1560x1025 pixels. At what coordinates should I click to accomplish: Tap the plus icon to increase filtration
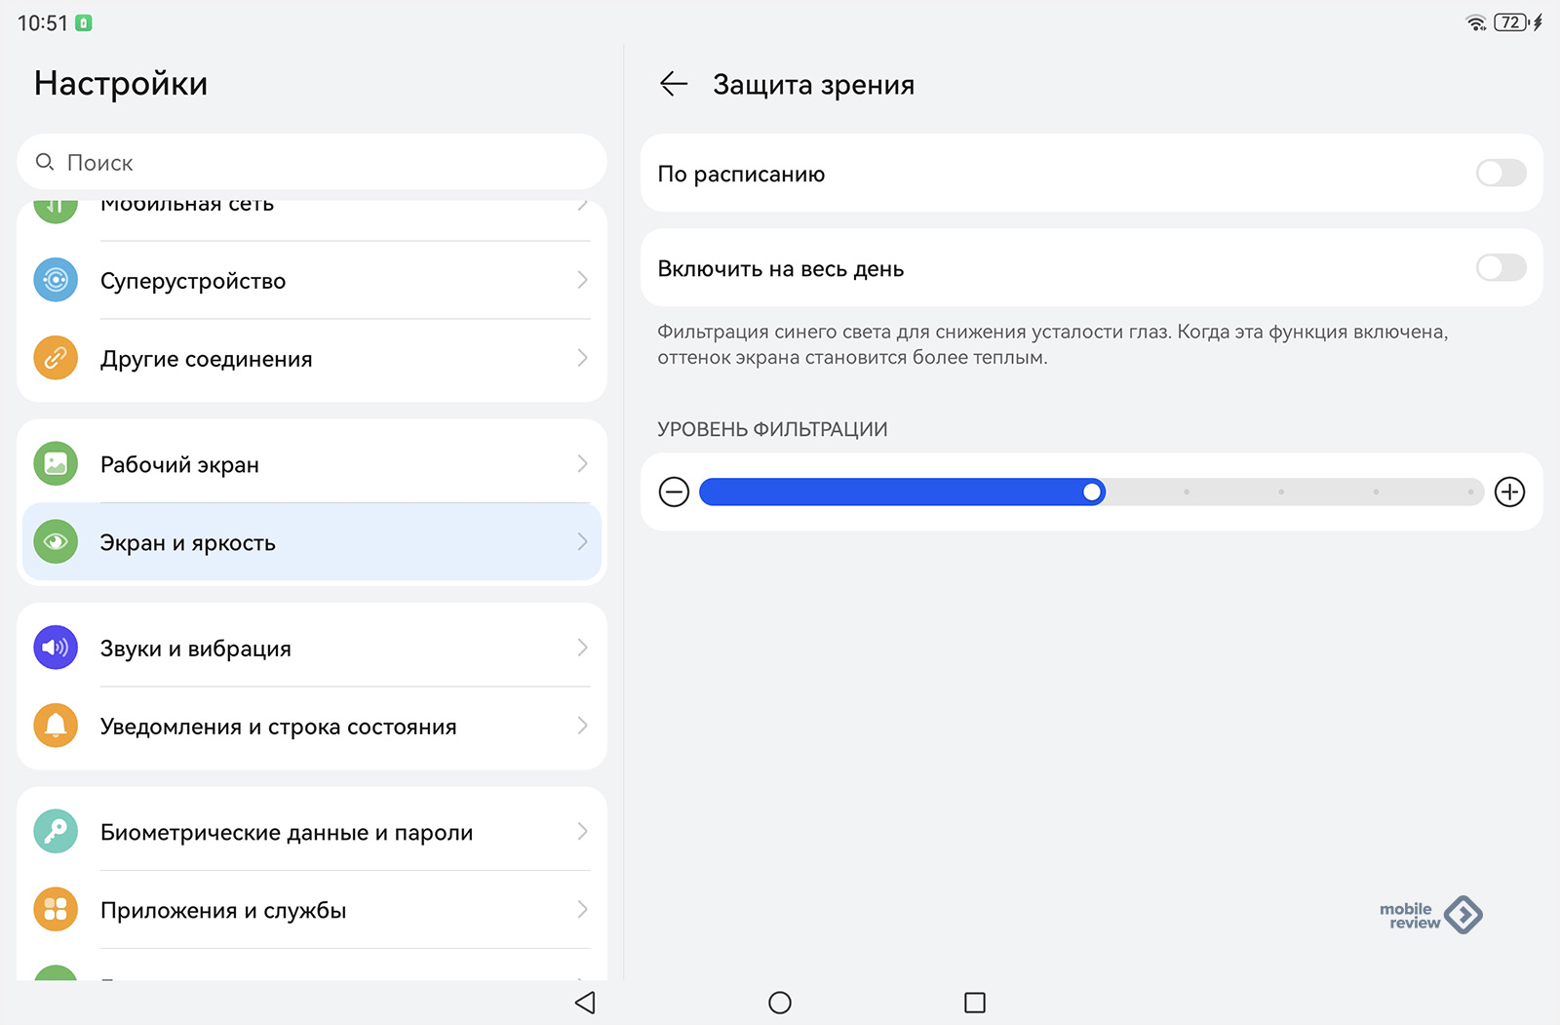click(1509, 493)
